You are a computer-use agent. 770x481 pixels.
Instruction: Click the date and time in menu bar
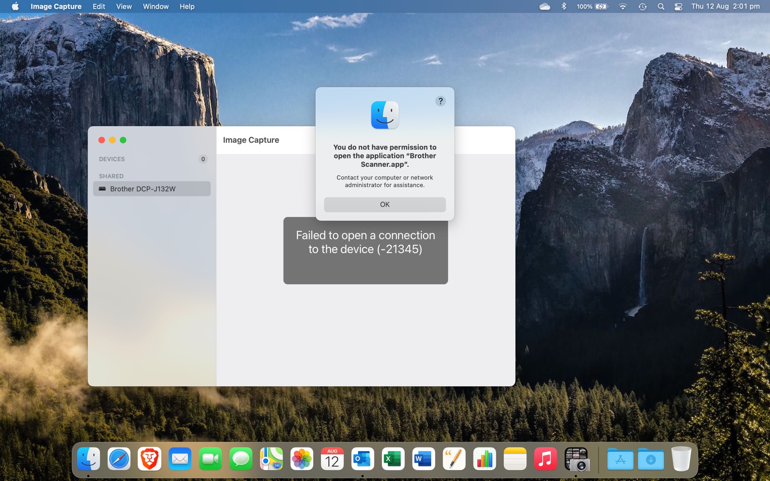[x=725, y=6]
